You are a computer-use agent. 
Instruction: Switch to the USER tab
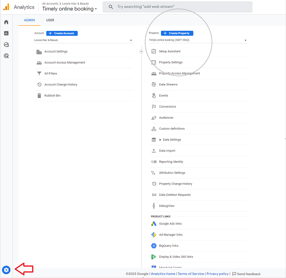[x=50, y=20]
